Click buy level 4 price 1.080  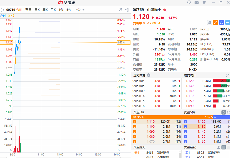pyautogui.click(x=151, y=136)
